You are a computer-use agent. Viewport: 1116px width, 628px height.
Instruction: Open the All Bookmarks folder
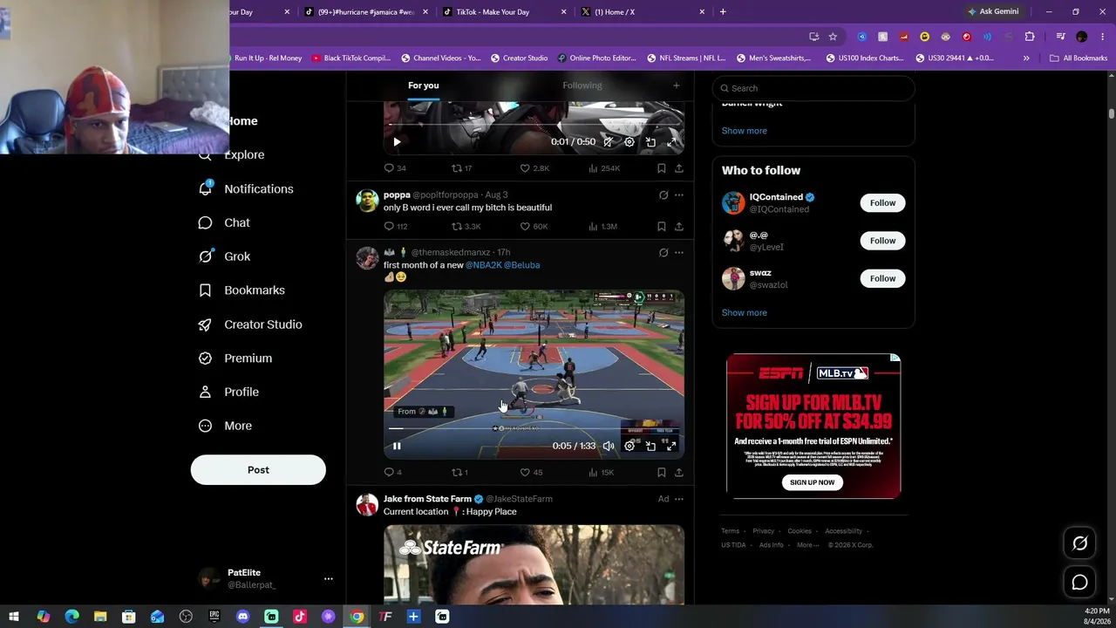[x=1079, y=58]
